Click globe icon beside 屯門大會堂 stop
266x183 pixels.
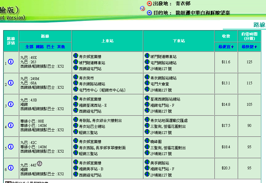[x=147, y=83]
